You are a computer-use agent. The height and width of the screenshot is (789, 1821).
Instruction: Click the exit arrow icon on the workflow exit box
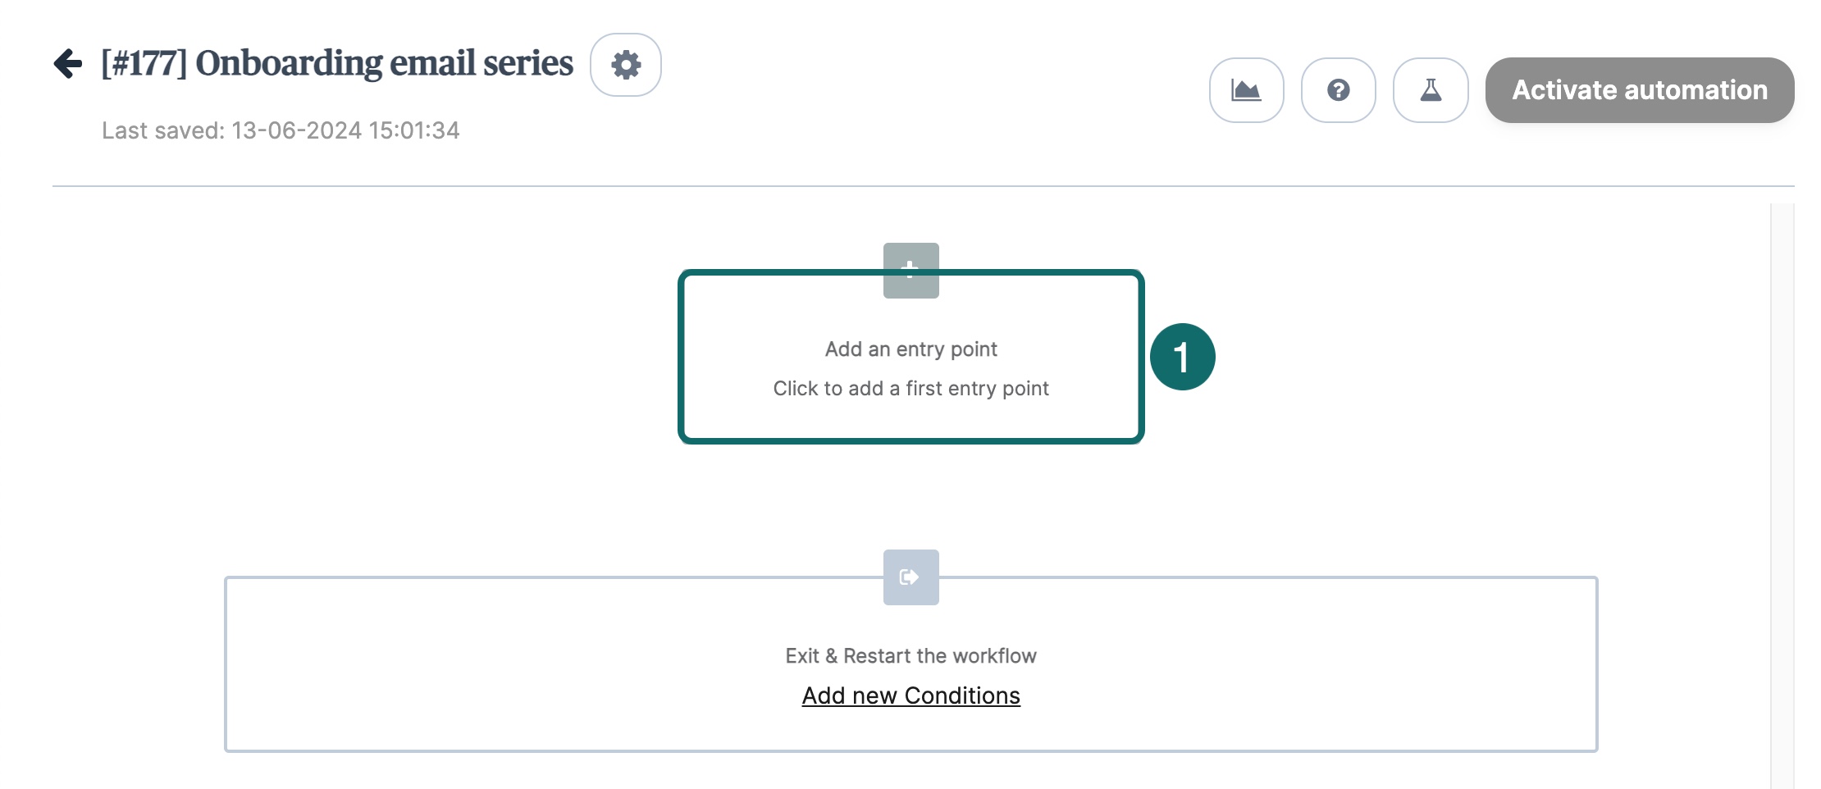pos(910,577)
